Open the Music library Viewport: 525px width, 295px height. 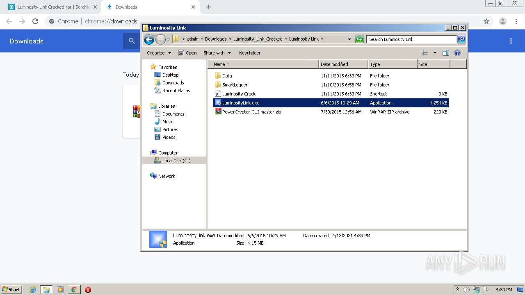164,122
